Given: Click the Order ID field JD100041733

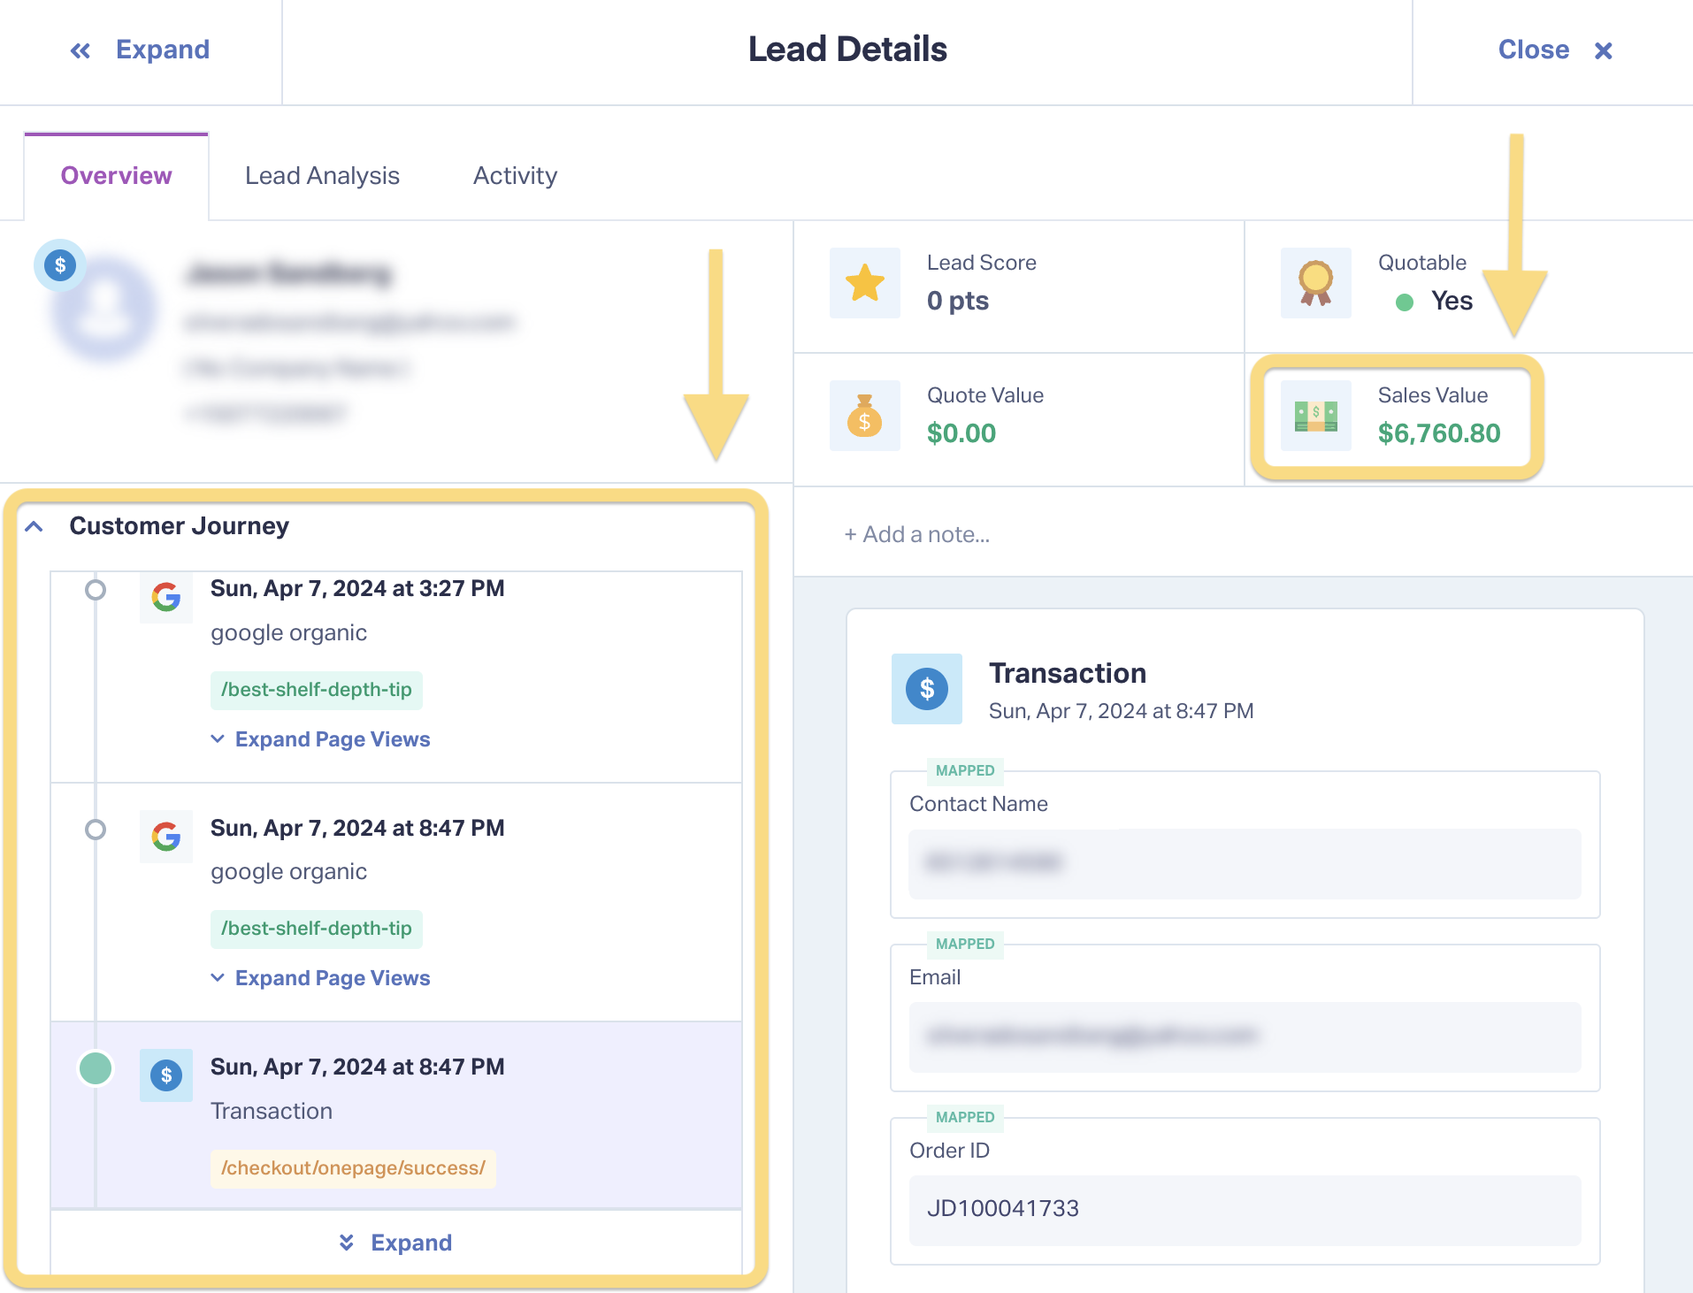Looking at the screenshot, I should [x=1245, y=1211].
